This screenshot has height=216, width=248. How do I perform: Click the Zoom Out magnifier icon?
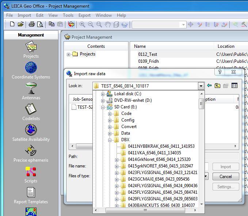coord(91,24)
